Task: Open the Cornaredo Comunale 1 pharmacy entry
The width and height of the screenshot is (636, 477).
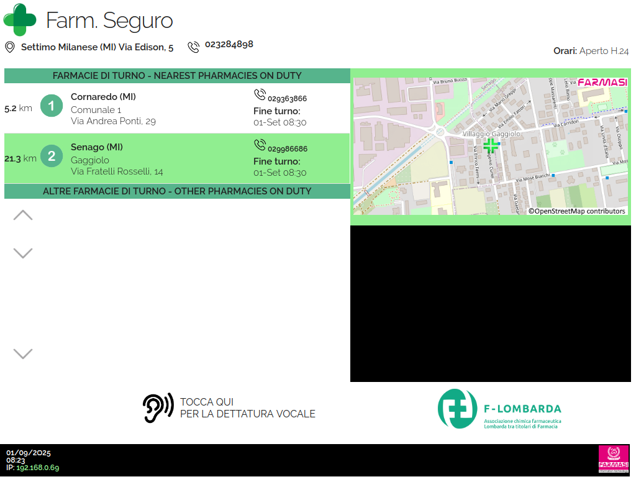Action: click(x=113, y=109)
